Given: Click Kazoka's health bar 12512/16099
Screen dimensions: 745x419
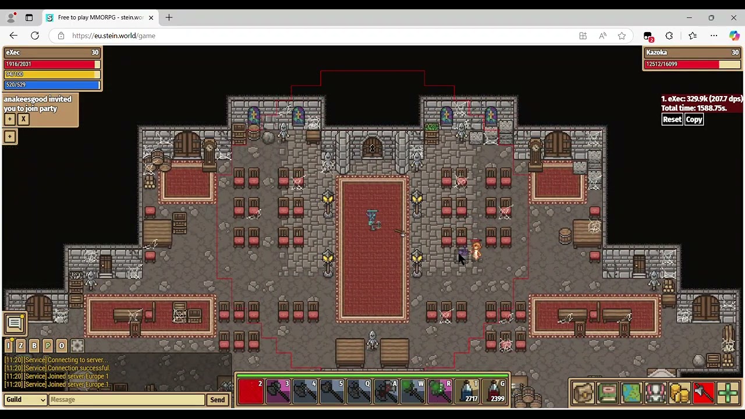Looking at the screenshot, I should (692, 64).
